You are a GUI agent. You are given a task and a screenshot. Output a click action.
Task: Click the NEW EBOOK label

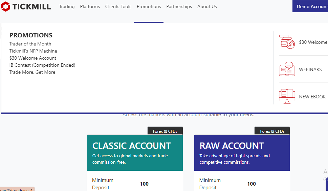[x=312, y=97]
